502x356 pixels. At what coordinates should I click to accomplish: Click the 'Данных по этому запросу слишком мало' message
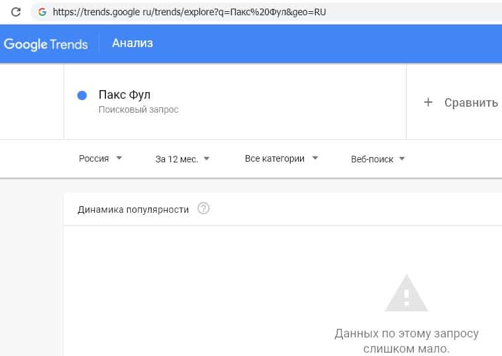pos(407,341)
